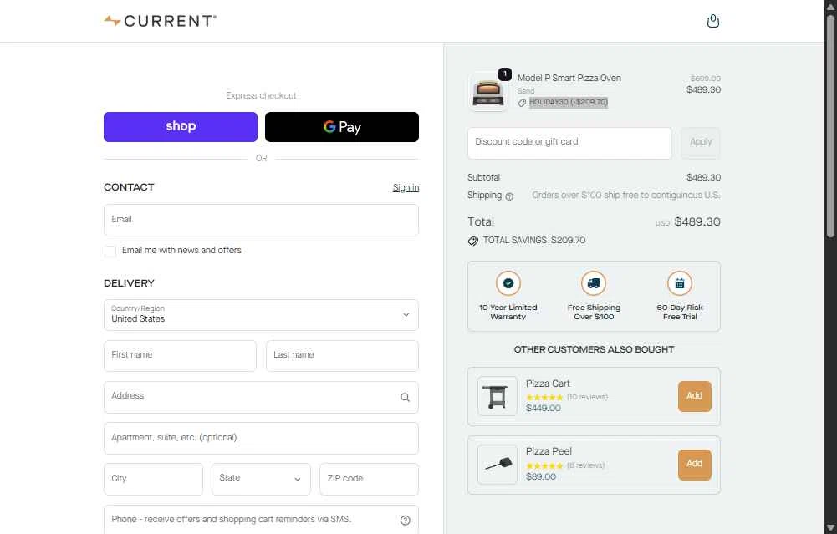Click the page vertical scrollbar thumb
Screen dimensions: 837x534
point(830,125)
